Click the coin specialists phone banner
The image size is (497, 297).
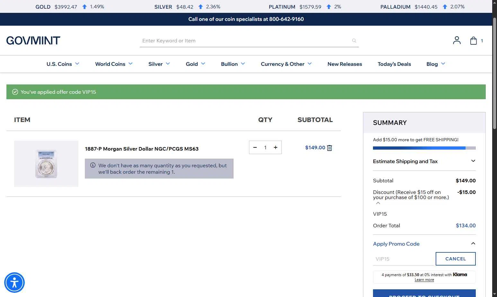(246, 19)
